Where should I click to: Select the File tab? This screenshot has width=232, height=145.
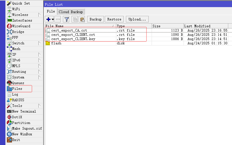coord(51,11)
